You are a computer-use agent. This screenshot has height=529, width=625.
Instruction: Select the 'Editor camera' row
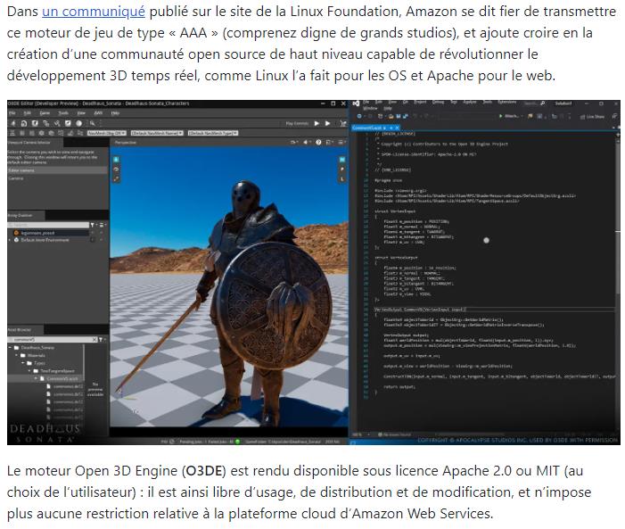click(57, 170)
